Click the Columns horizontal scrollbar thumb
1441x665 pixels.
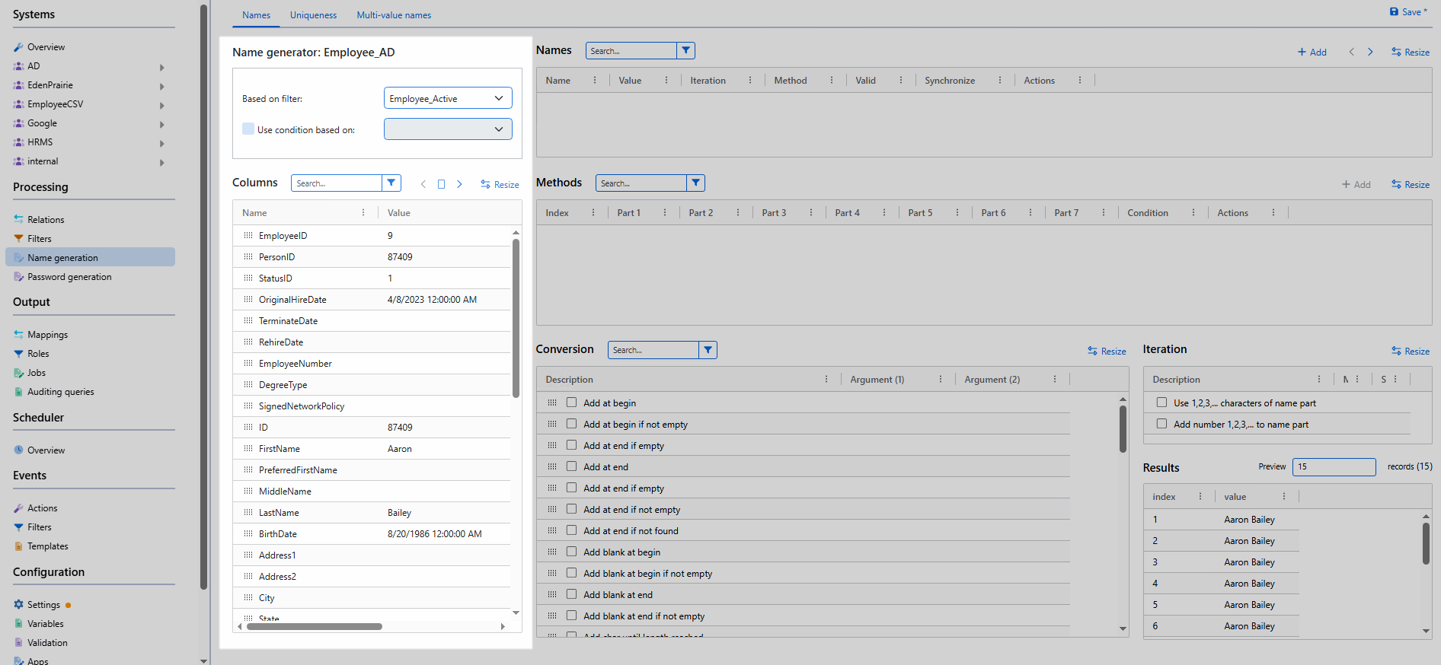coord(314,627)
